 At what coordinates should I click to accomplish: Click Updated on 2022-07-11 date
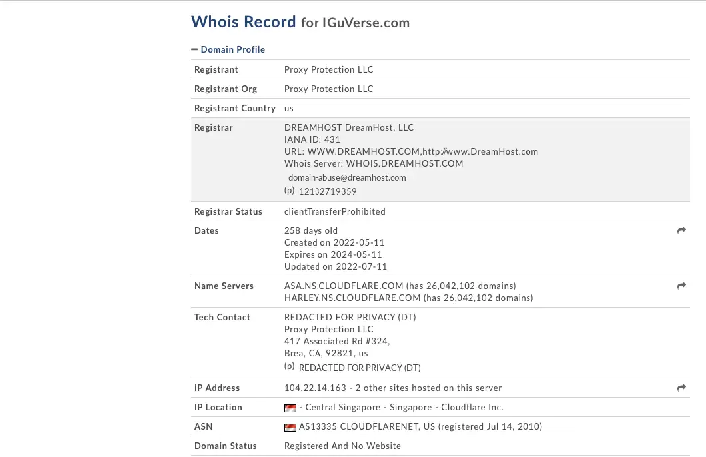coord(336,266)
